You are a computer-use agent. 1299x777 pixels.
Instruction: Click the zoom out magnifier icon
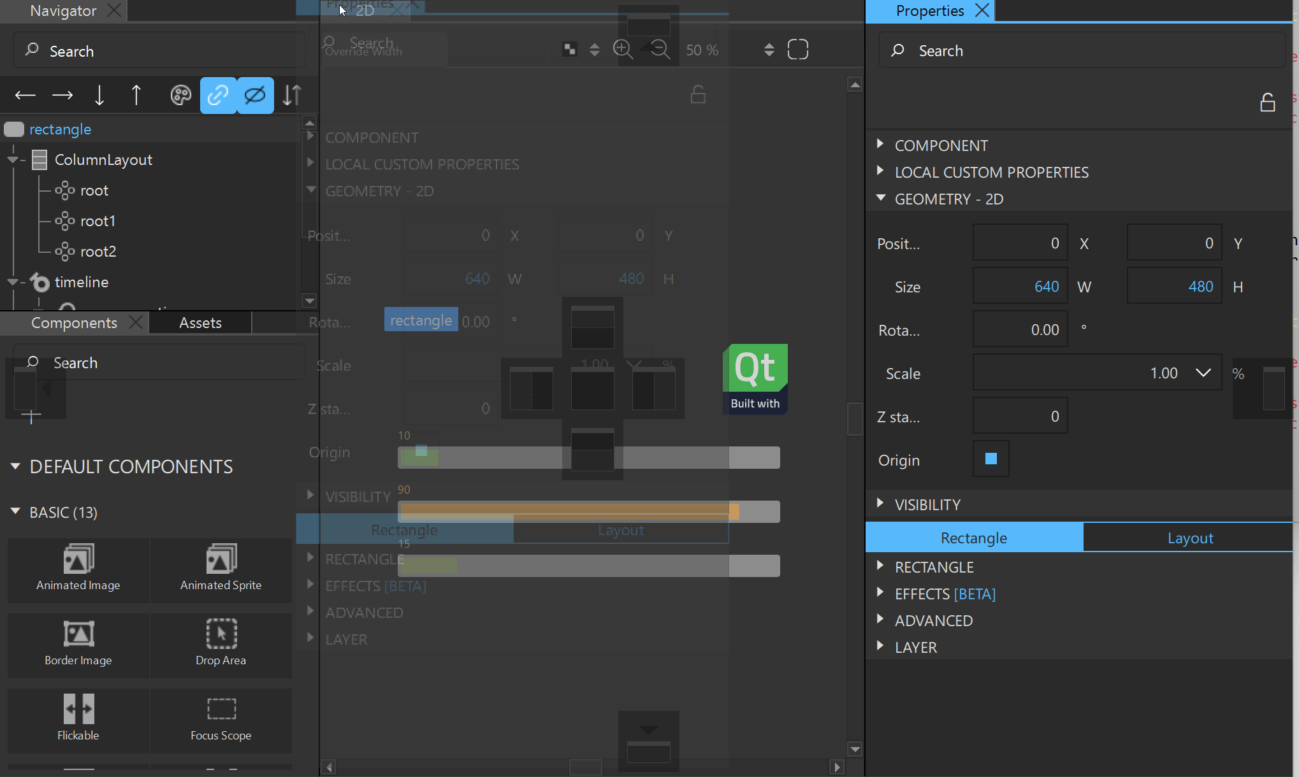(660, 50)
